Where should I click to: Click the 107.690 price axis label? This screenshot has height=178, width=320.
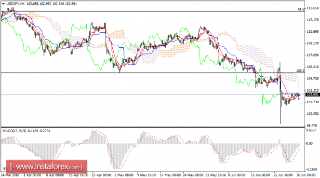pos(313,55)
